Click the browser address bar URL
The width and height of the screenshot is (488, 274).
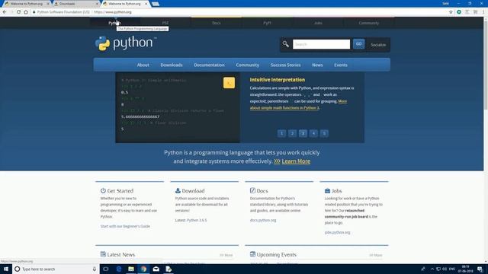click(x=113, y=12)
